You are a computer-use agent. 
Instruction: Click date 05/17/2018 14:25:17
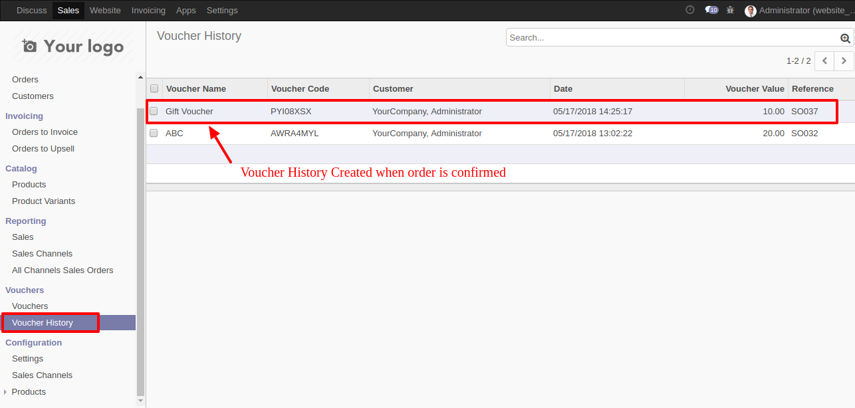592,111
